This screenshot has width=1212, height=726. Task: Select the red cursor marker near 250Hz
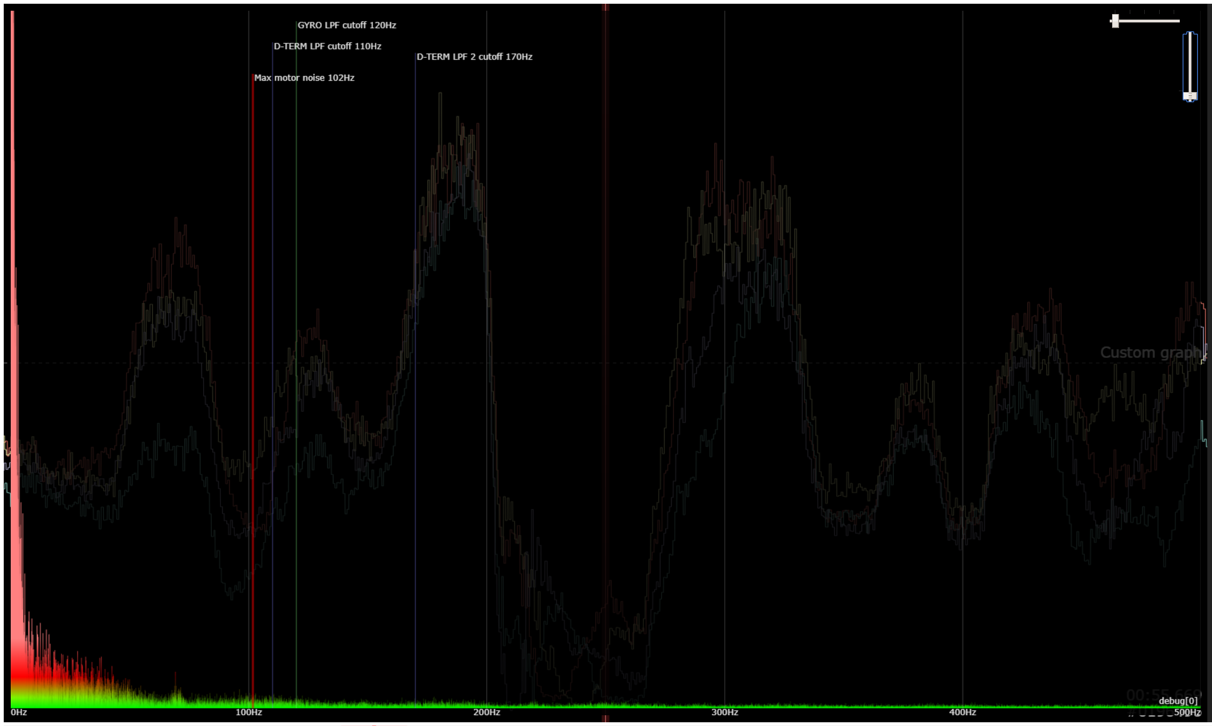click(x=605, y=342)
